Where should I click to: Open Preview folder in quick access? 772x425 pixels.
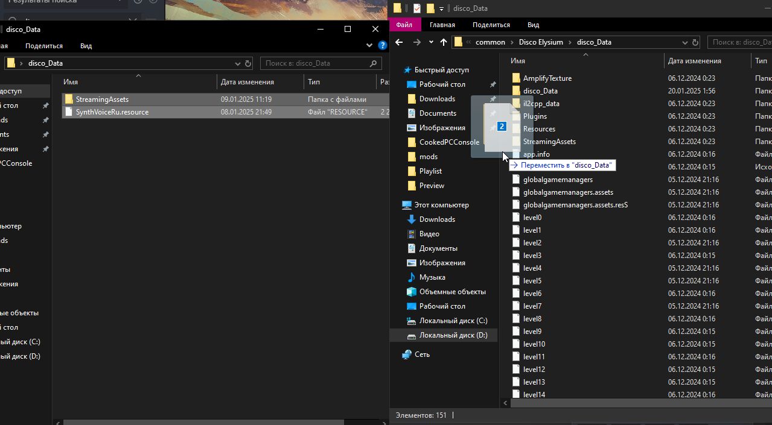pos(432,186)
